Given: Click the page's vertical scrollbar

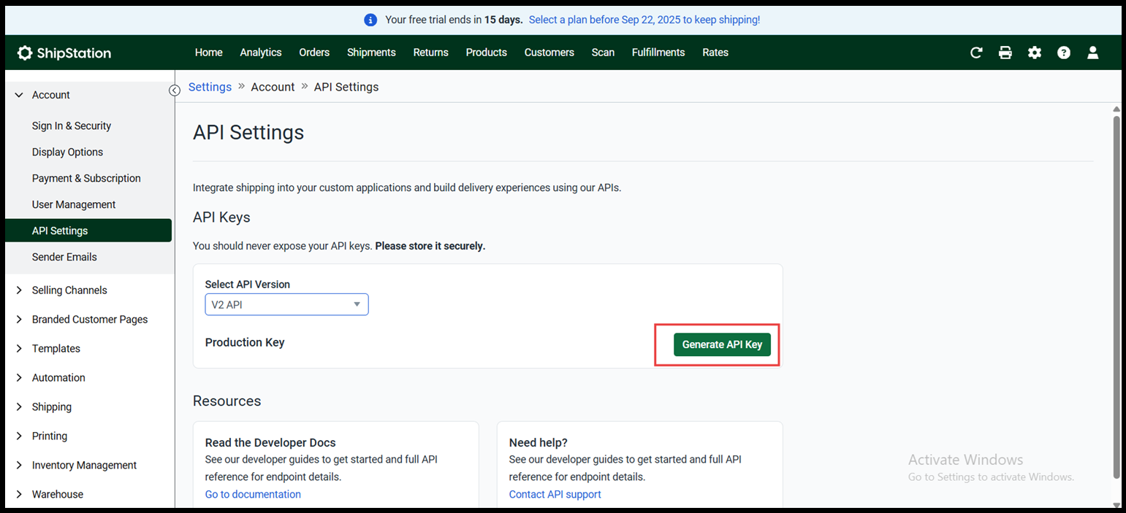Looking at the screenshot, I should pos(1116,292).
